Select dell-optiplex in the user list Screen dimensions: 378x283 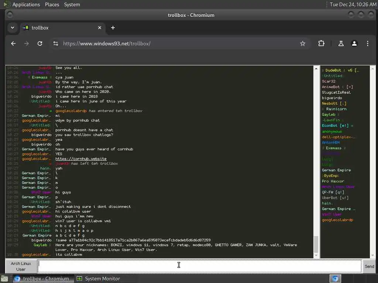click(339, 137)
